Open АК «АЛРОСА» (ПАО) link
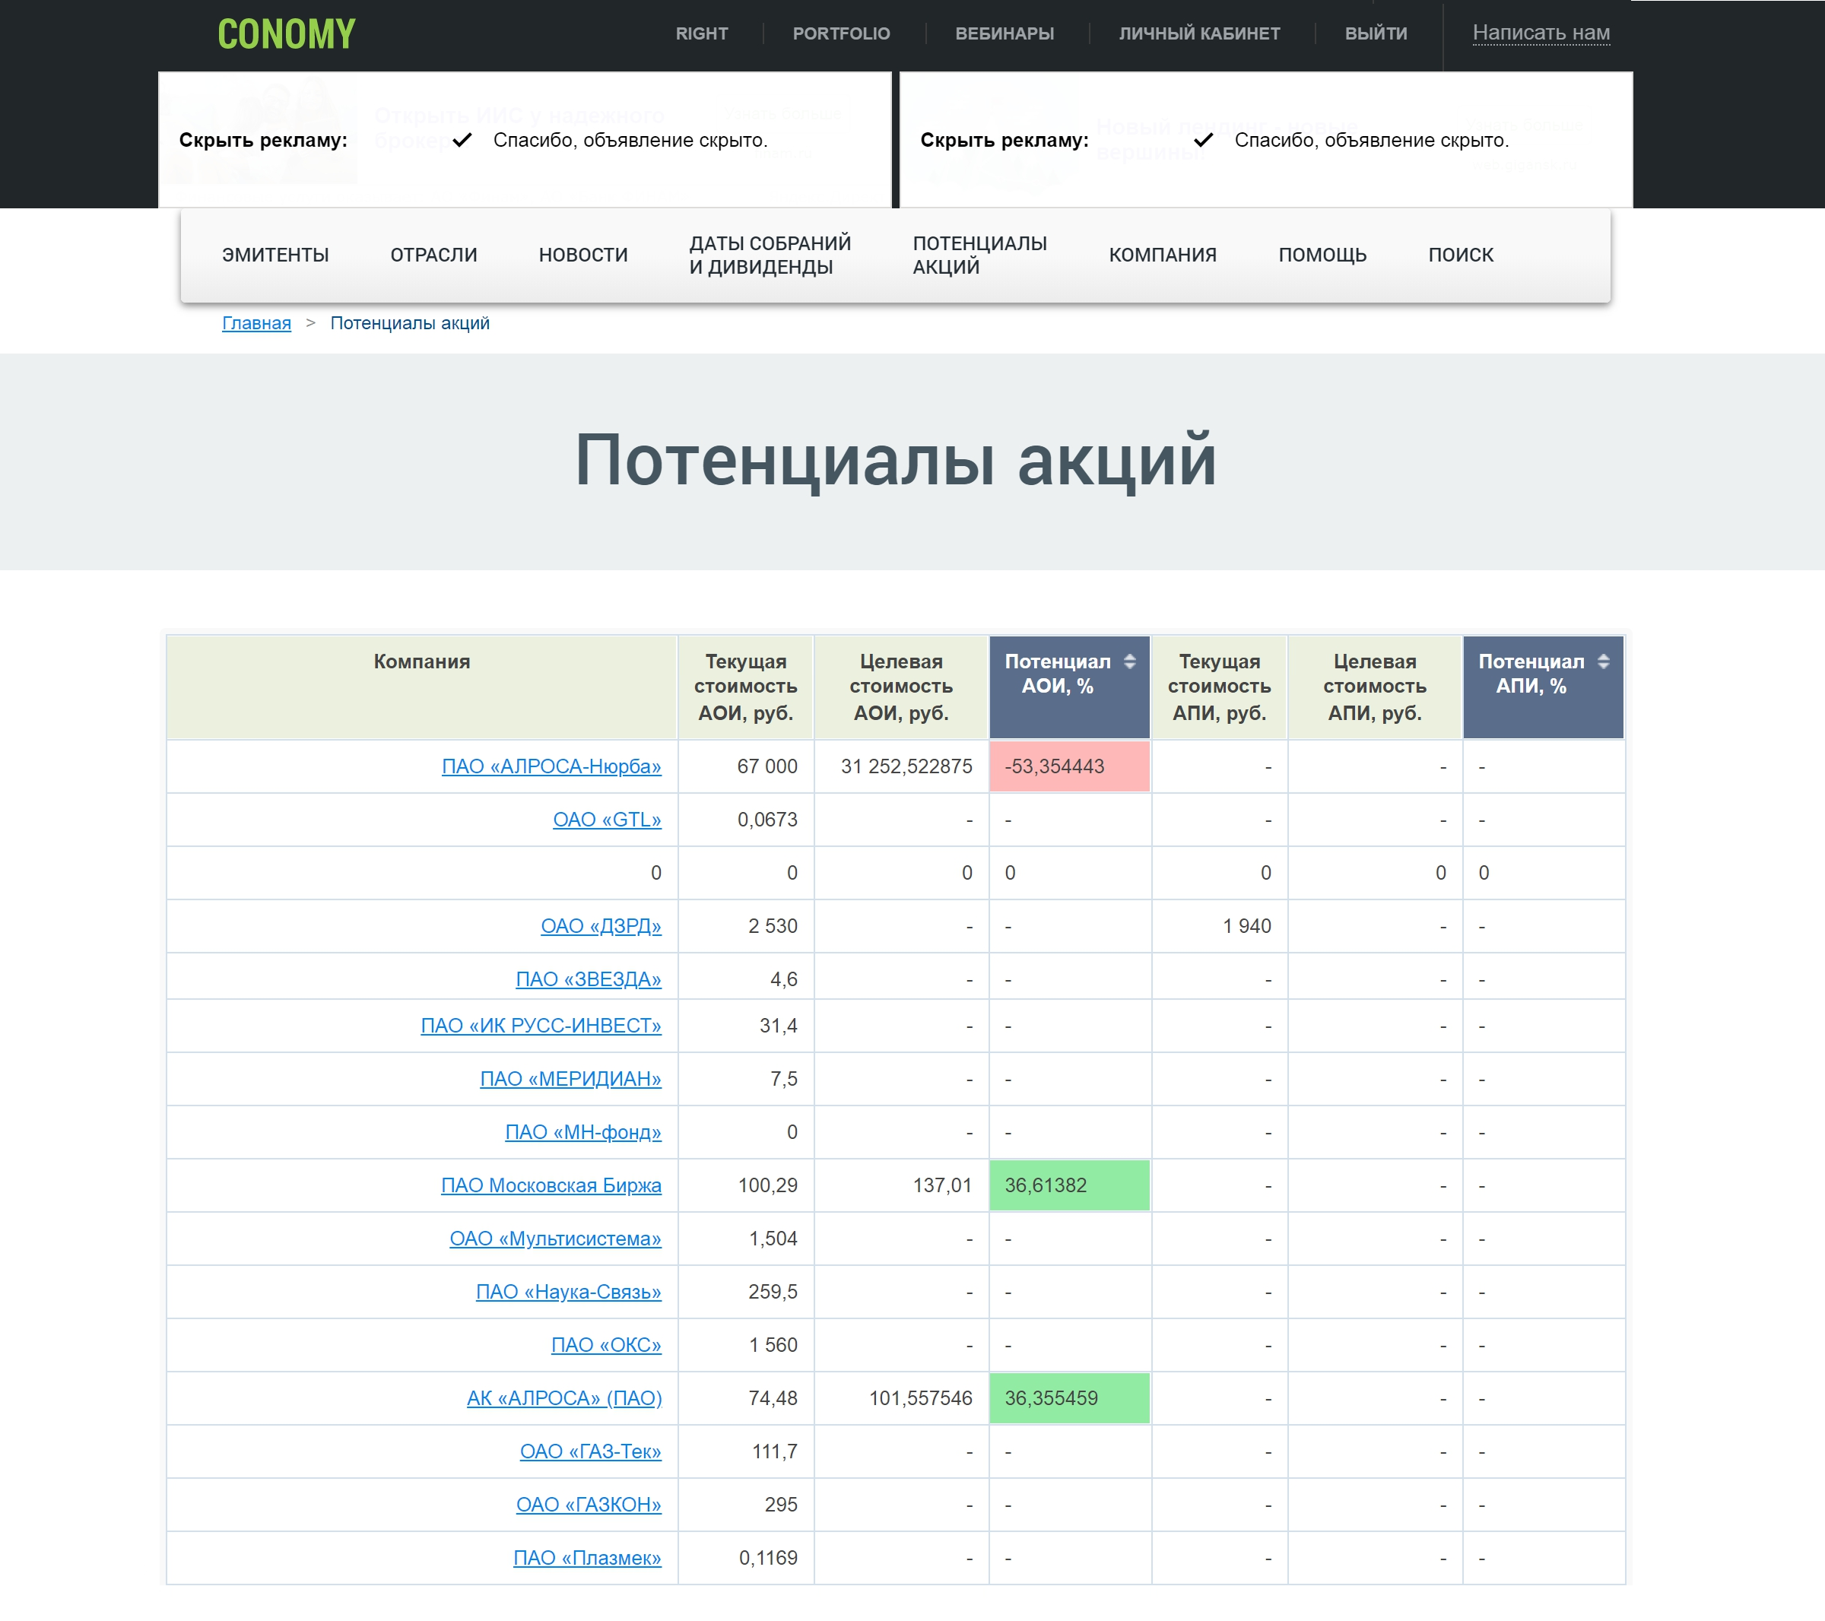This screenshot has height=1621, width=1825. [x=564, y=1397]
